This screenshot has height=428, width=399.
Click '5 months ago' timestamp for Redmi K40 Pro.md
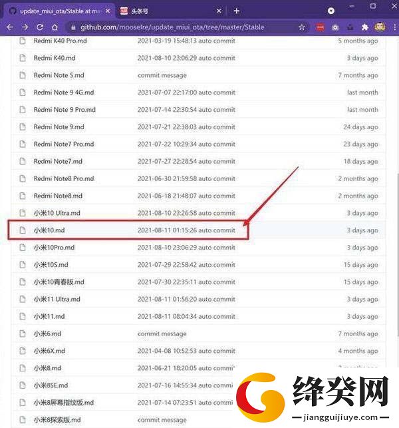(x=358, y=41)
